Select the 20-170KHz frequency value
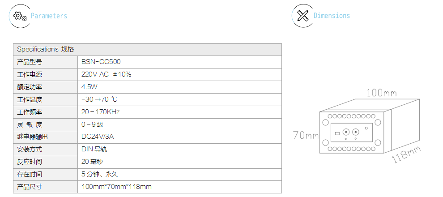The image size is (443, 197). click(x=101, y=112)
